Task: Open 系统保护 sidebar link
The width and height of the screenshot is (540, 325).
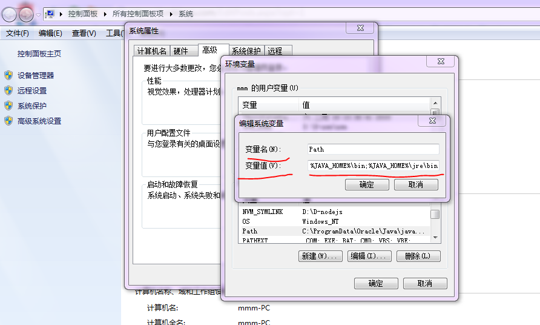Action: tap(32, 106)
